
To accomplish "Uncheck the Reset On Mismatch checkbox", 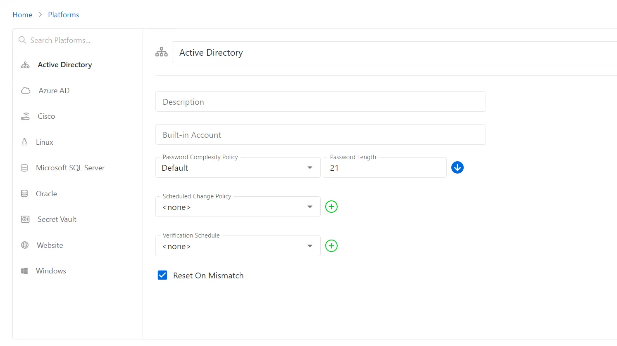I will (162, 275).
